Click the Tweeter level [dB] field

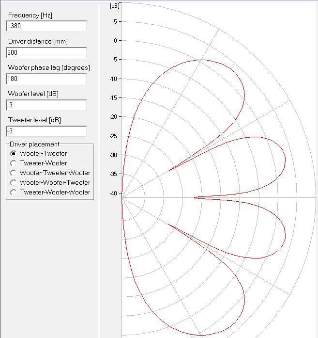click(x=46, y=131)
